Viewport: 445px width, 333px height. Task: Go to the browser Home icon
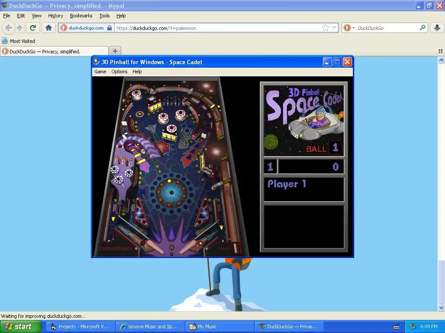[x=49, y=28]
